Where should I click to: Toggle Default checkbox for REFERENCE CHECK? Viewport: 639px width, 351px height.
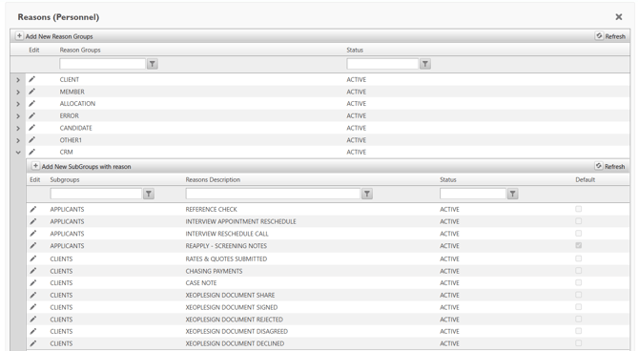point(578,209)
